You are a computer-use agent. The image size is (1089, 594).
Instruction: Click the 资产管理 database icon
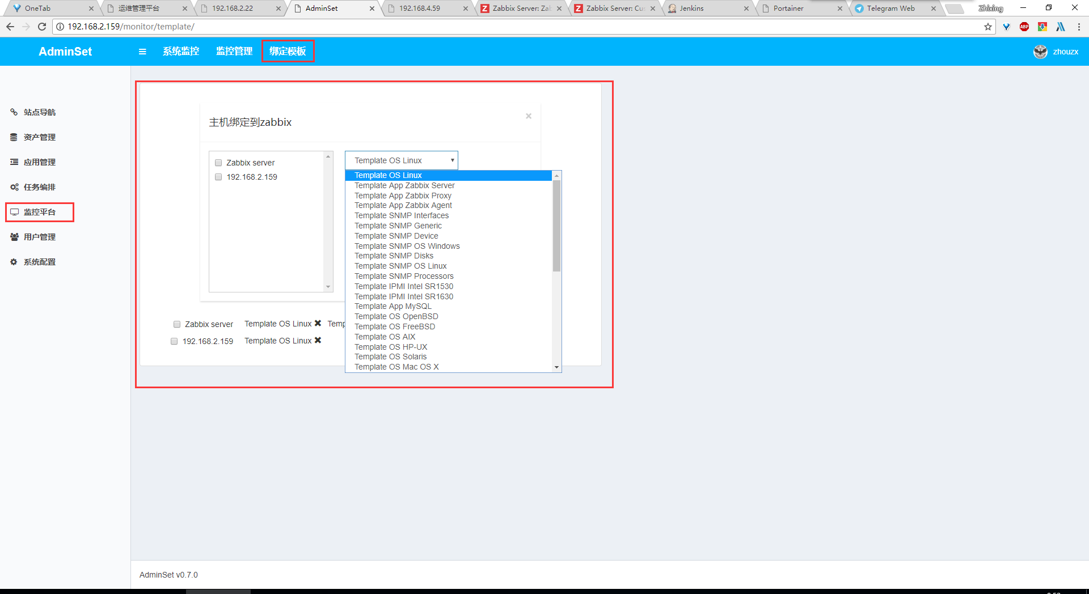pos(14,137)
